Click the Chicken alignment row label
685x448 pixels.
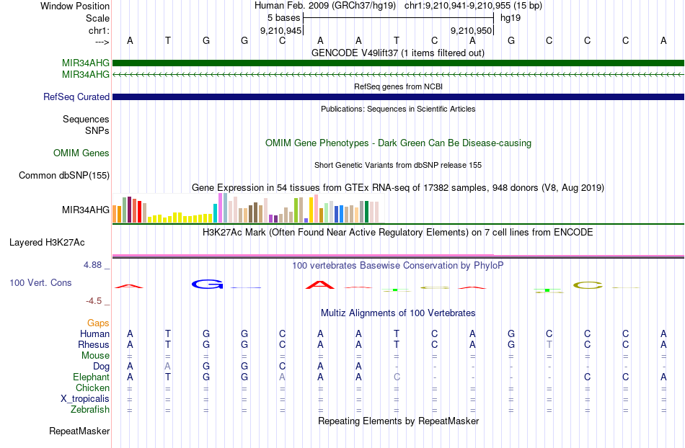click(92, 387)
